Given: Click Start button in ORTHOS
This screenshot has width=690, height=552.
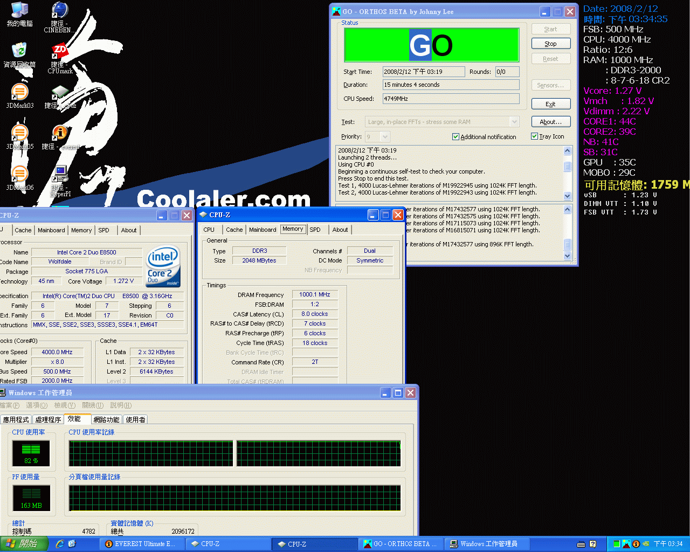Looking at the screenshot, I should pyautogui.click(x=551, y=29).
